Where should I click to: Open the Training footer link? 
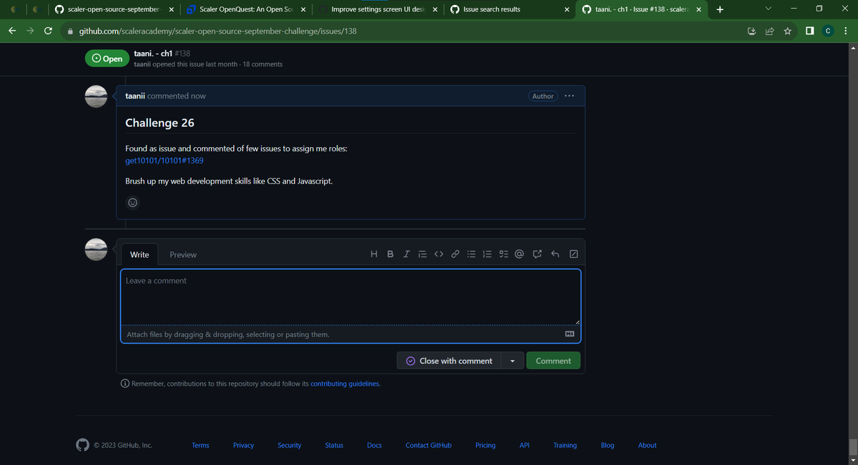pyautogui.click(x=565, y=445)
